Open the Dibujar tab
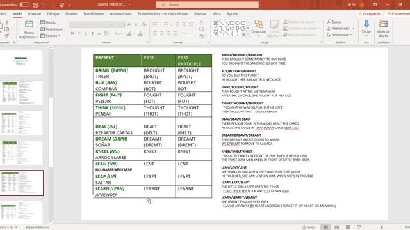The width and height of the screenshot is (410, 230). point(53,14)
